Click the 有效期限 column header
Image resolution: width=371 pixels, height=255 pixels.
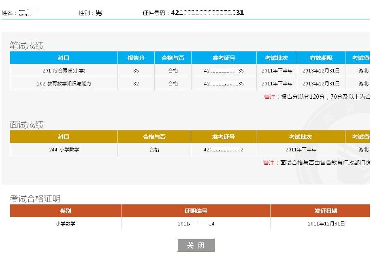click(321, 57)
